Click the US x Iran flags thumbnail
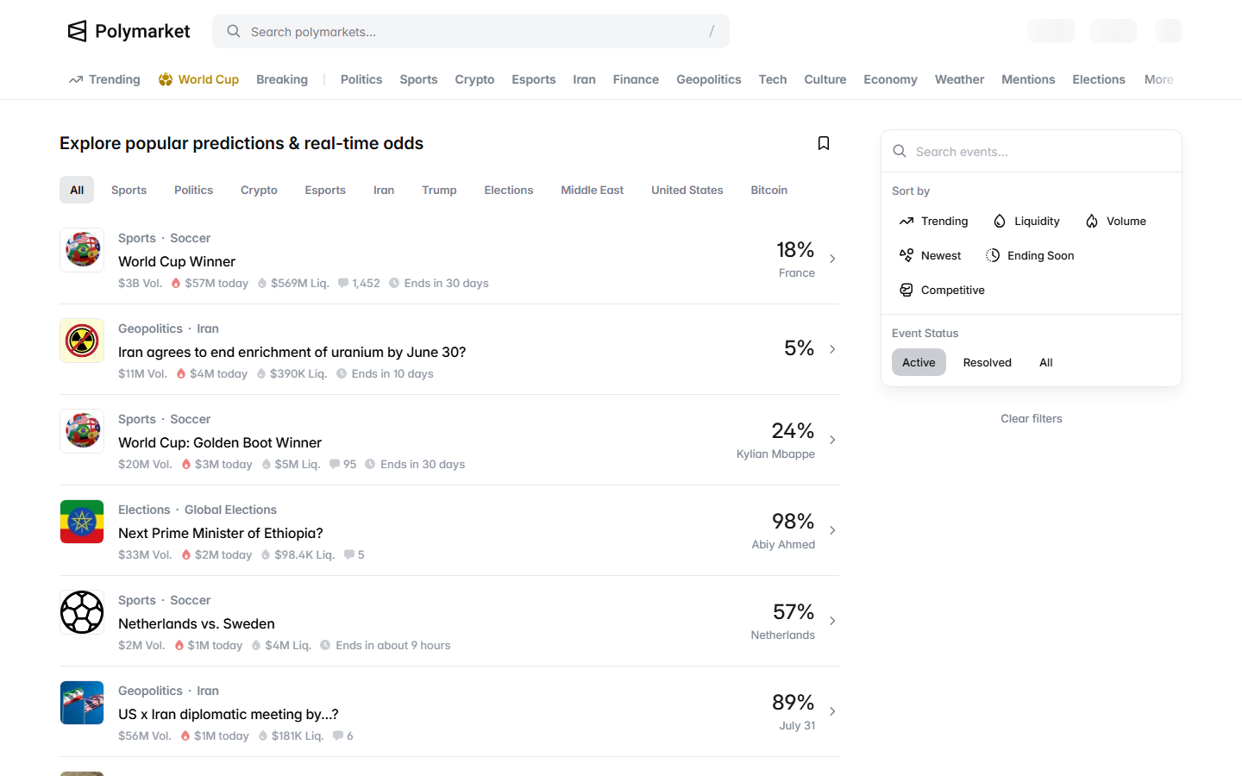This screenshot has width=1242, height=776. (x=82, y=703)
